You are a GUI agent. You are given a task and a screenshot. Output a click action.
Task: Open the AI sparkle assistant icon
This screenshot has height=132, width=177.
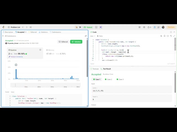point(101,27)
